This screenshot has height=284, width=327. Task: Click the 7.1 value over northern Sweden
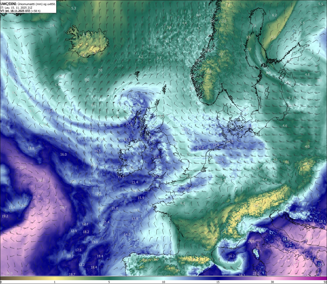[254, 25]
